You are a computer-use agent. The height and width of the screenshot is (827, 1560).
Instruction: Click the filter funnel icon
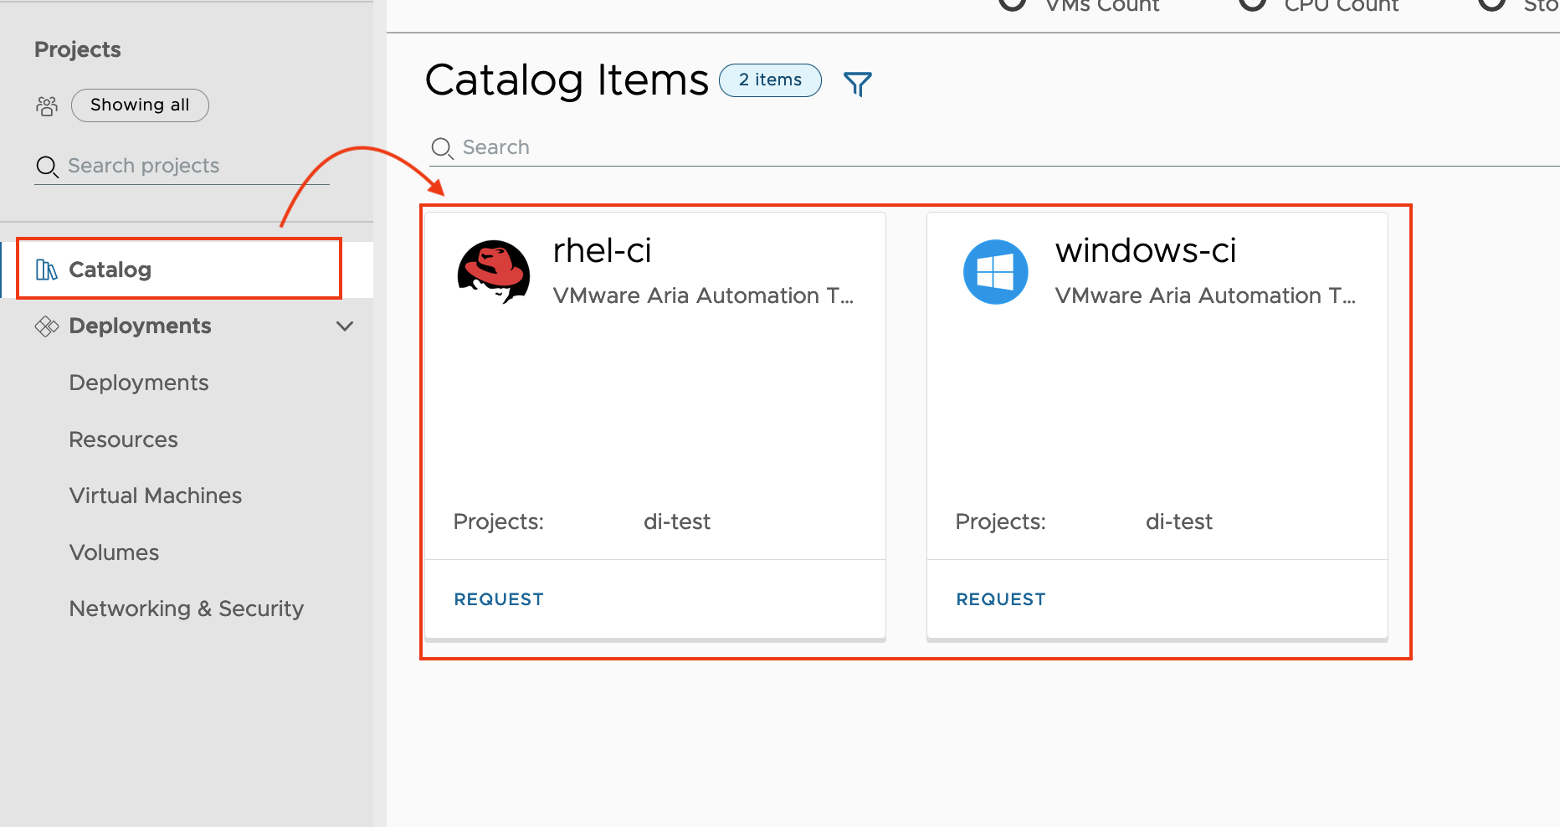pyautogui.click(x=857, y=84)
